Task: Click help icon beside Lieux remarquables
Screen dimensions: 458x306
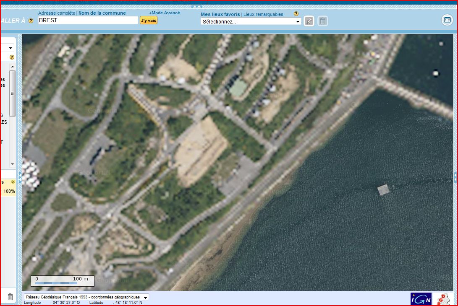Action: tap(296, 14)
